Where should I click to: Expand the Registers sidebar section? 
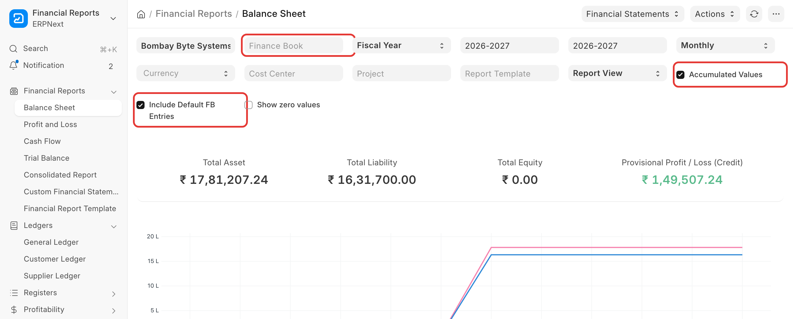point(113,294)
